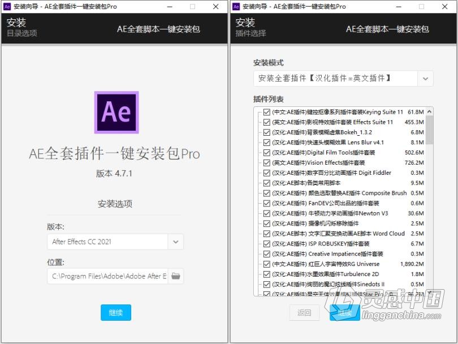The height and width of the screenshot is (344, 458).
Task: Minimize the right installer window
Action: point(399,6)
